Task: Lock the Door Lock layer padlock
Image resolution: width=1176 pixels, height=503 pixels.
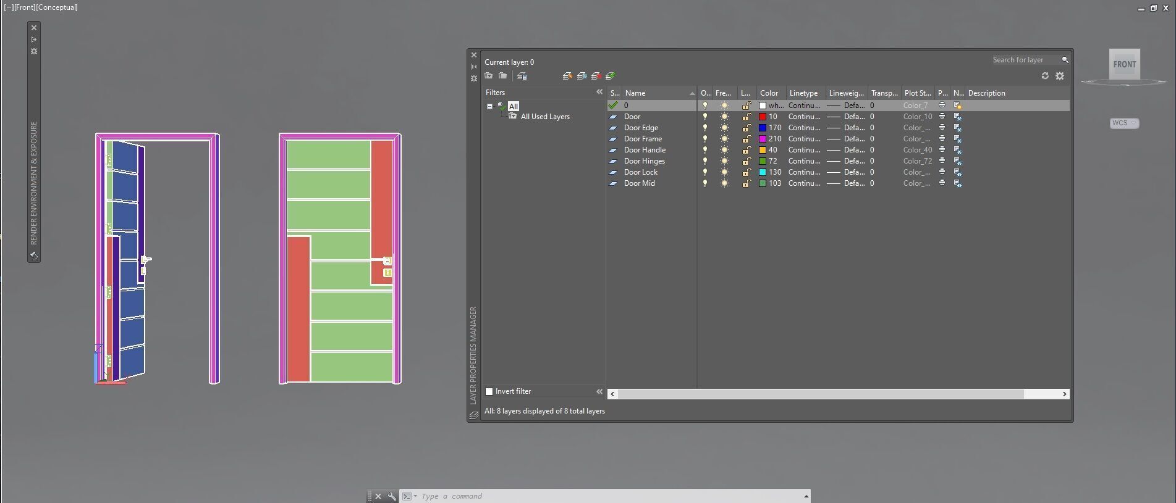Action: 747,172
